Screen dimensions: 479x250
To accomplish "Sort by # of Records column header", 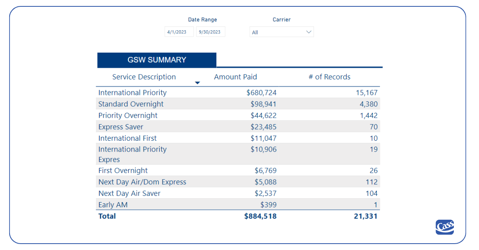I will [329, 77].
